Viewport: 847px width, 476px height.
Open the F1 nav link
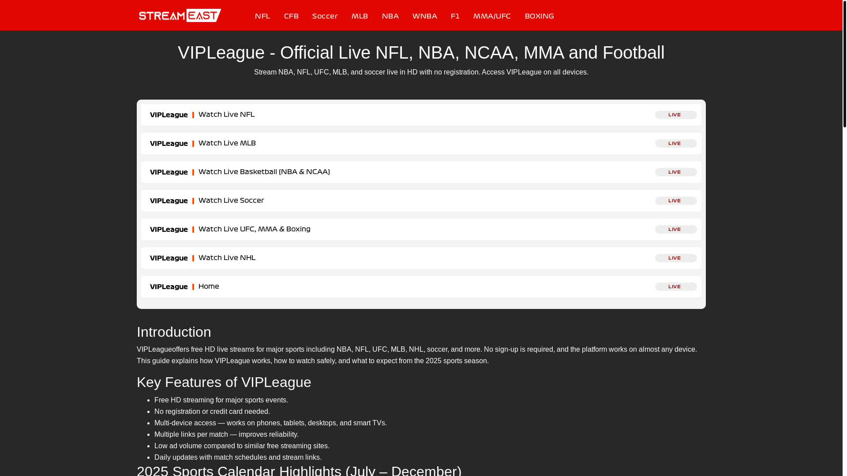(x=455, y=16)
